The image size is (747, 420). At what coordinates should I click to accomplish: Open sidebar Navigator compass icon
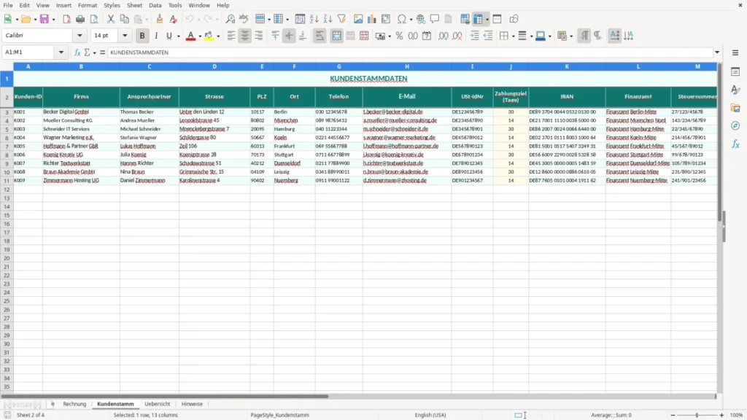[x=735, y=125]
